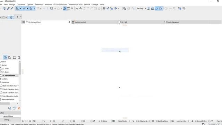This screenshot has height=125, width=222.
Task: Switch Navigator to Publisher Sets
Action: click(x=19, y=57)
